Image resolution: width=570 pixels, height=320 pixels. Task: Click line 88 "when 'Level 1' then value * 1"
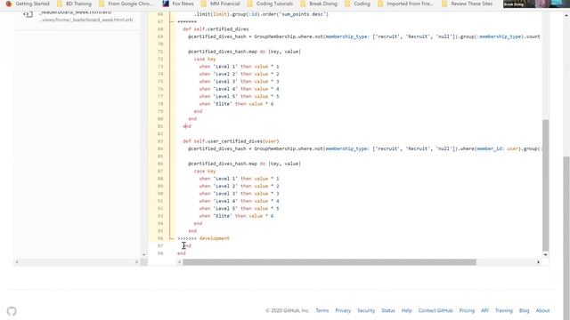point(240,179)
